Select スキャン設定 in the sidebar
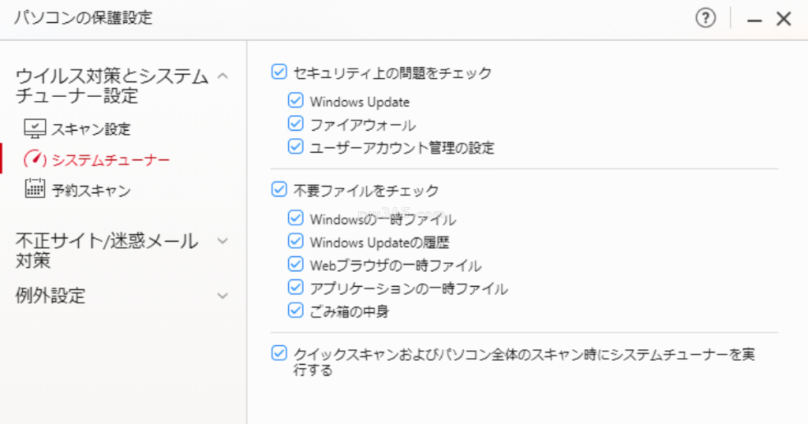 [x=92, y=129]
